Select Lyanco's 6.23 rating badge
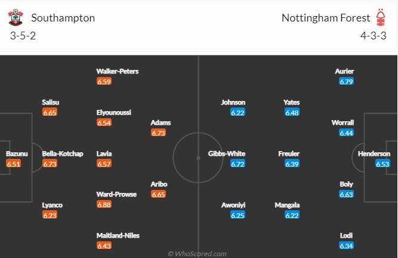Screen dimensions: 398x258 point(50,215)
